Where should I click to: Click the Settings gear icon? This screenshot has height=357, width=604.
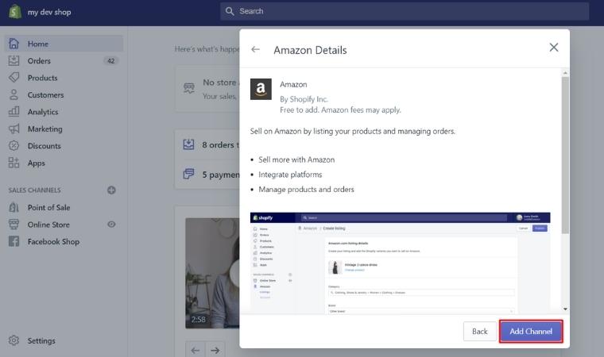point(14,340)
